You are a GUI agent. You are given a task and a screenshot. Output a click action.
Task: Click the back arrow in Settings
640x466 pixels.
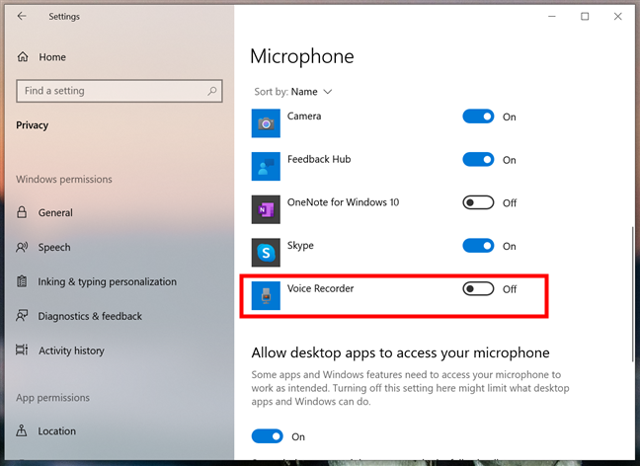[22, 17]
